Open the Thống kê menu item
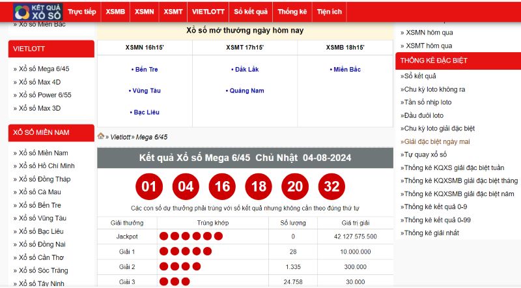This screenshot has width=521, height=288. tap(292, 12)
